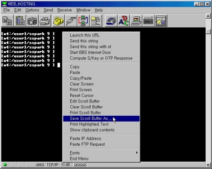
Task: Open the Edit menu
Action: tap(18, 10)
